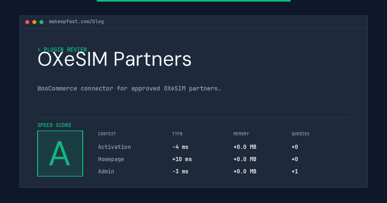Viewport: 387px width, 203px height.
Task: Click the Admin queries value '+1'
Action: [x=295, y=171]
